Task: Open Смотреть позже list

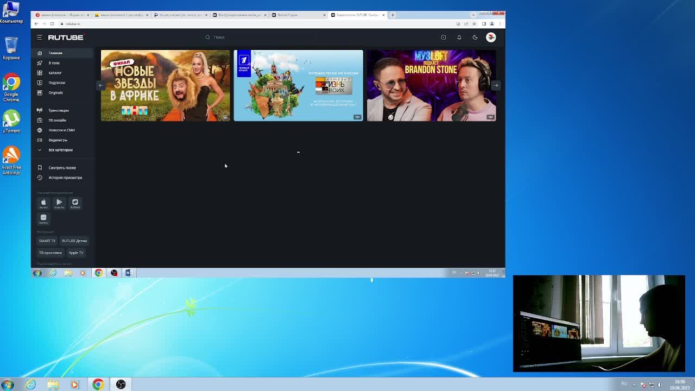Action: click(x=61, y=168)
